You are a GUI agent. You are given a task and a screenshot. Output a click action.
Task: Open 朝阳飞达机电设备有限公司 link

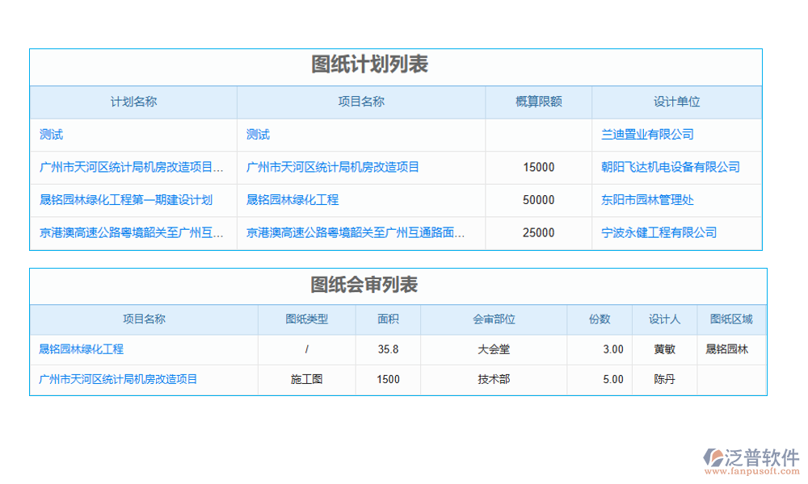coord(670,167)
